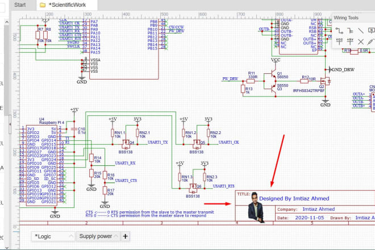This screenshot has width=375, height=250.
Task: Add a new schematic sheet with plus button
Action: point(126,236)
